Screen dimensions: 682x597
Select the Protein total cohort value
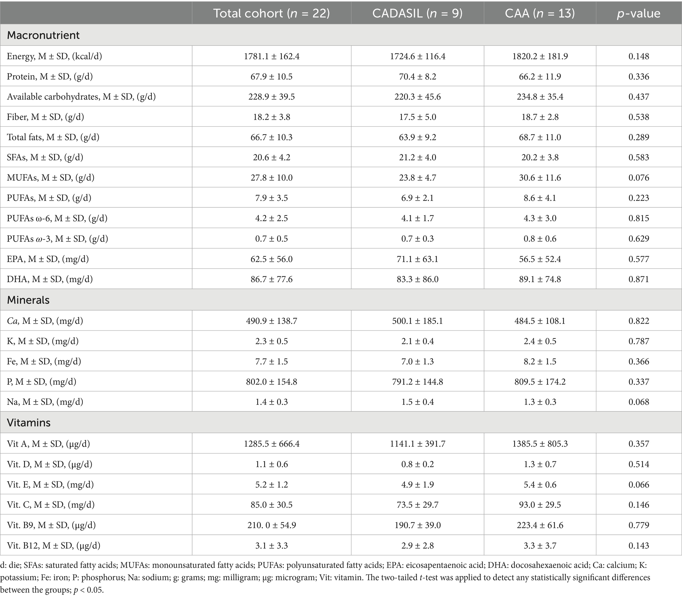click(x=271, y=76)
